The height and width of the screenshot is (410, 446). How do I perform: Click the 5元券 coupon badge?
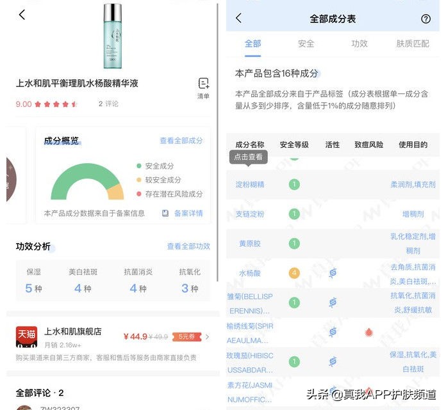tap(186, 336)
